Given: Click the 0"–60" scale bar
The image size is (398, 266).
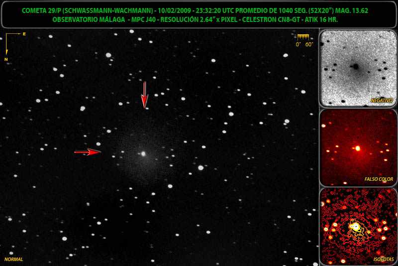Looking at the screenshot, I should (303, 37).
